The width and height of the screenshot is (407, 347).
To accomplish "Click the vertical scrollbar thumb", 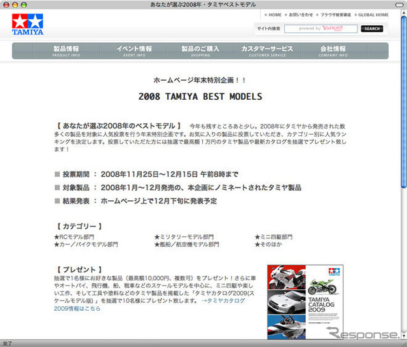I will [403, 102].
